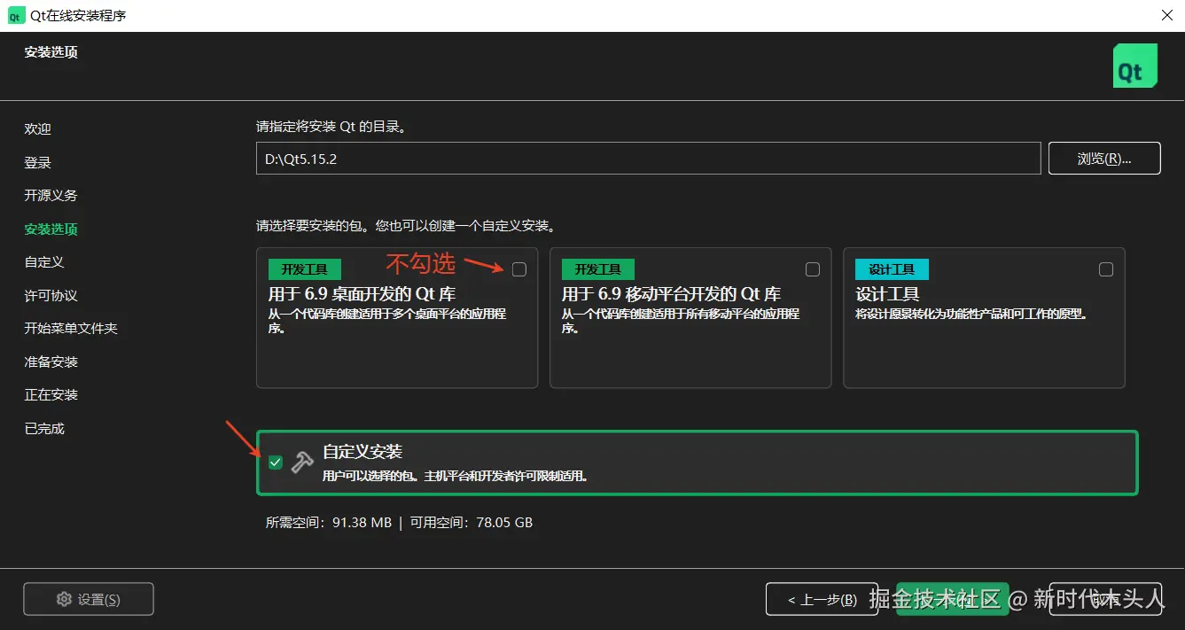Go back with 上一步(B) button
The image size is (1185, 630).
(x=822, y=599)
